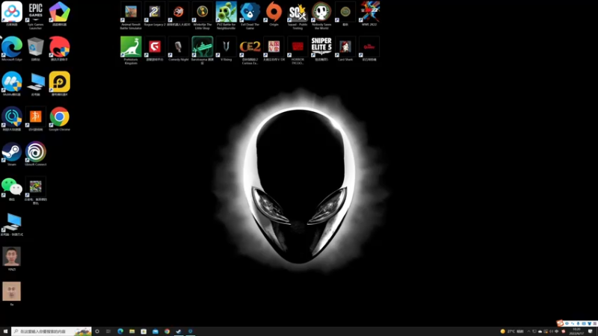
Task: Open Microsoft Store from the taskbar
Action: coord(144,332)
